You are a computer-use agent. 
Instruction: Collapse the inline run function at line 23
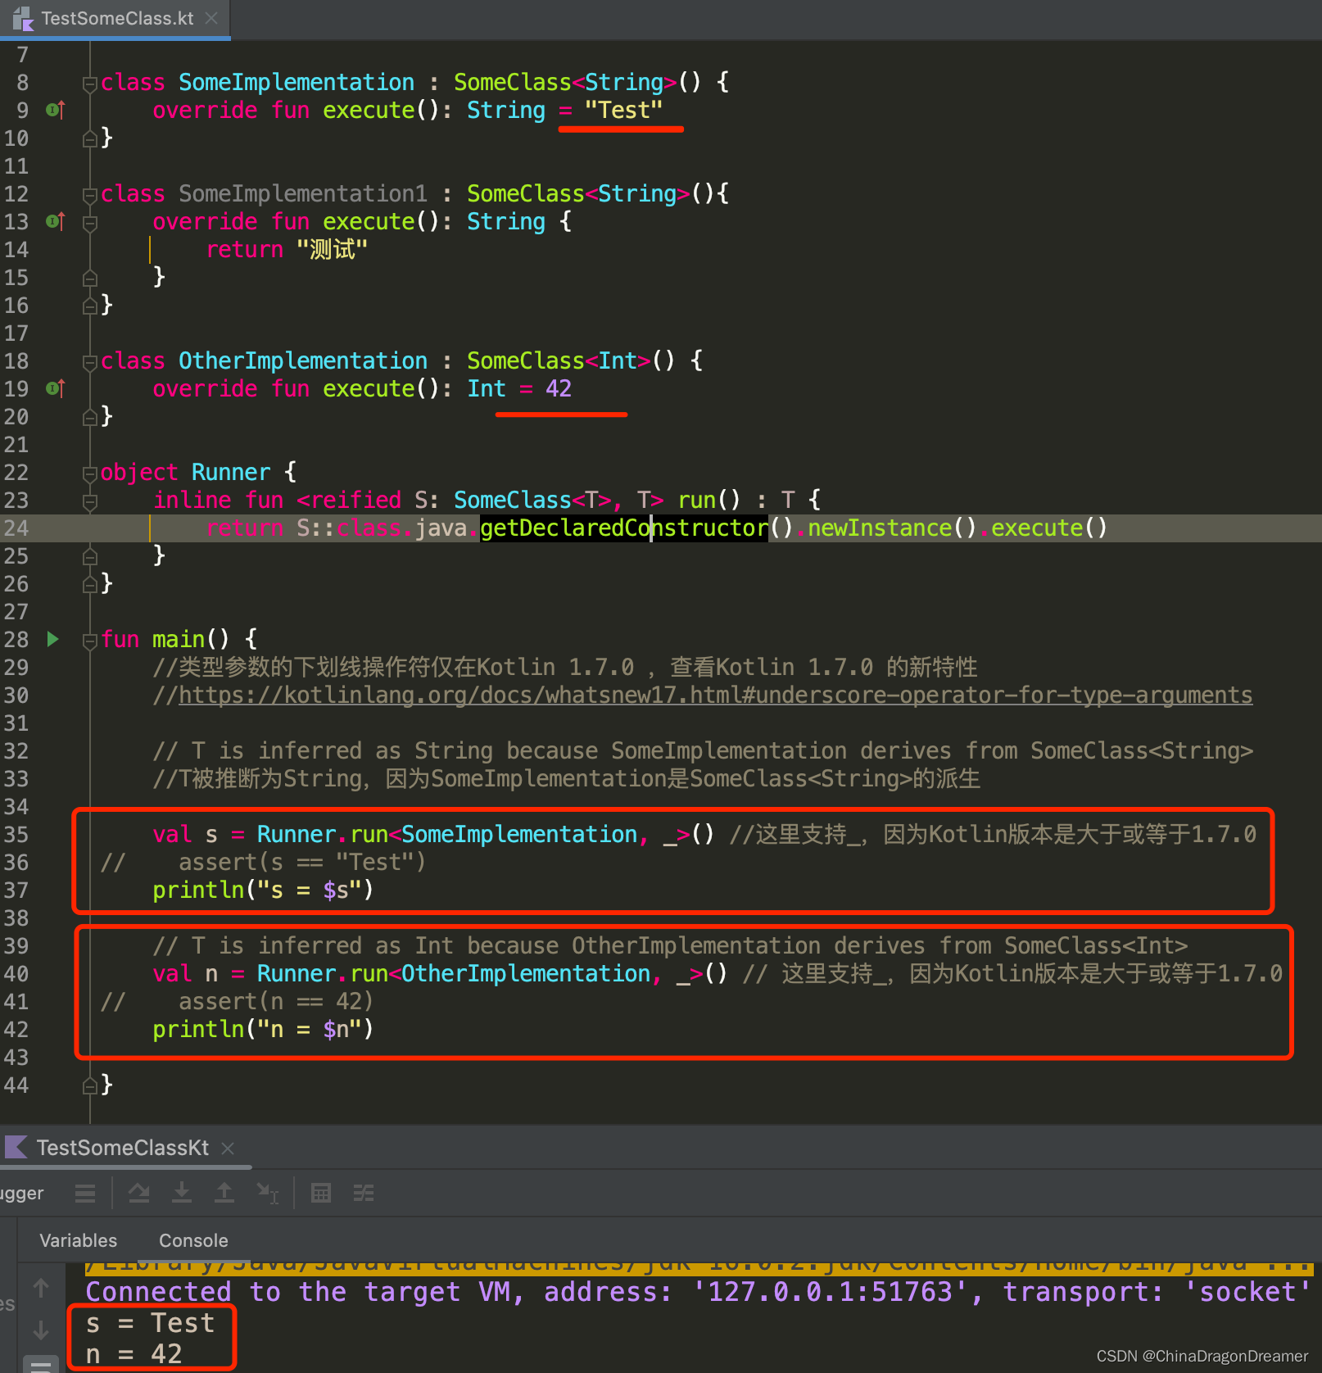(x=90, y=501)
